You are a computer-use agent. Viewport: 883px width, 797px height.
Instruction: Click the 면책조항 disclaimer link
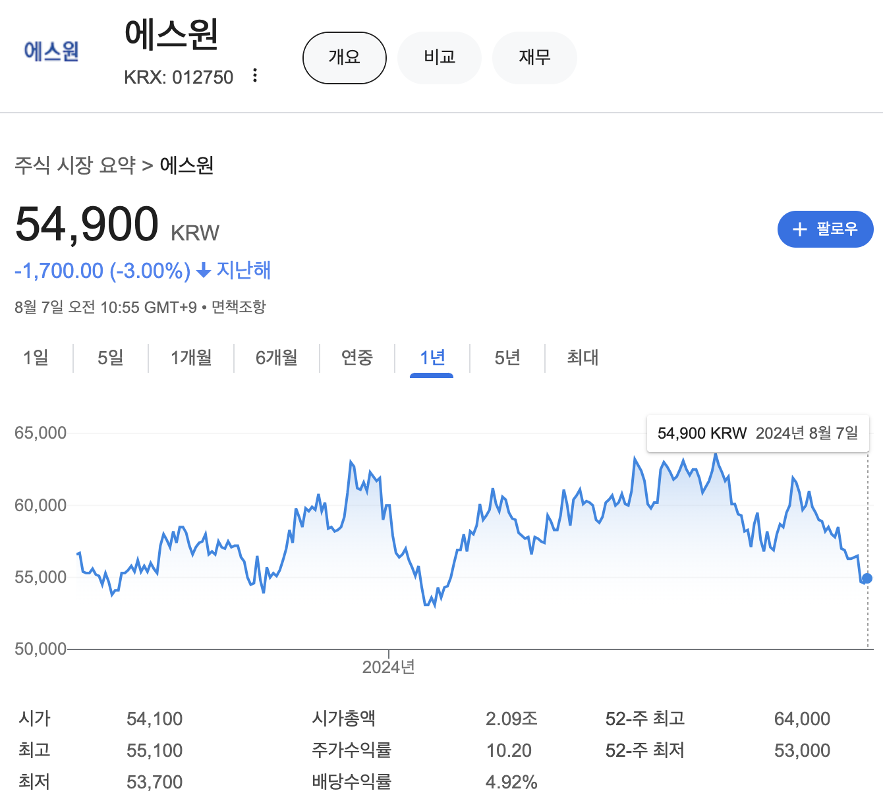click(x=239, y=307)
